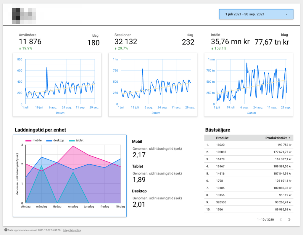Select product row 102087
Screen dimensions: 303x235
point(249,152)
